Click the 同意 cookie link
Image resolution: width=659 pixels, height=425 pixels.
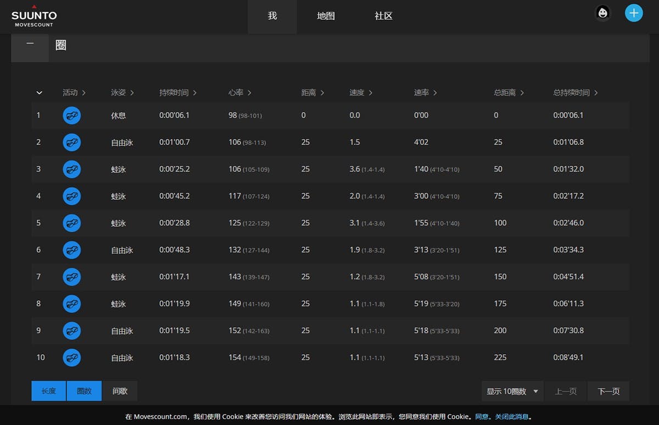(x=482, y=417)
